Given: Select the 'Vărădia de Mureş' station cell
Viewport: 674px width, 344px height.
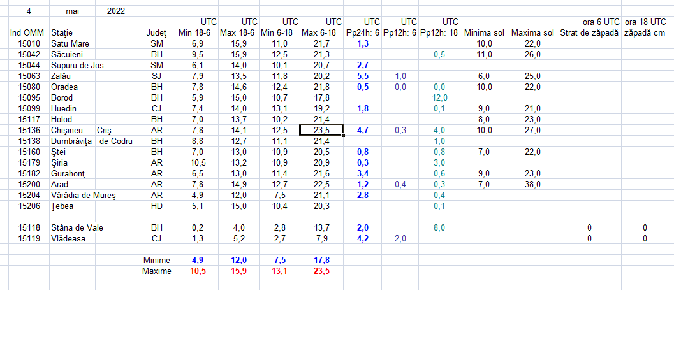Looking at the screenshot, I should 84,196.
